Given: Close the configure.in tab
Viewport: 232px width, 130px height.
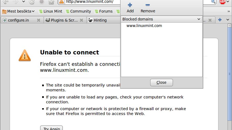Looking at the screenshot, I should [39, 20].
